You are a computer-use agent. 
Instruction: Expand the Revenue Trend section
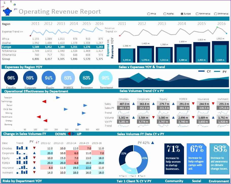click(111, 30)
